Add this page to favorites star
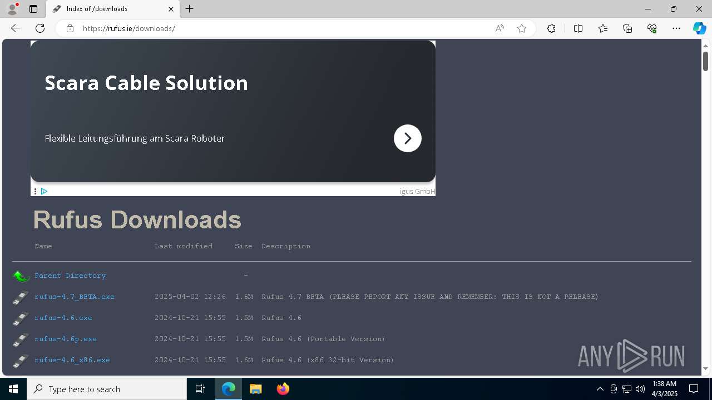 tap(522, 28)
